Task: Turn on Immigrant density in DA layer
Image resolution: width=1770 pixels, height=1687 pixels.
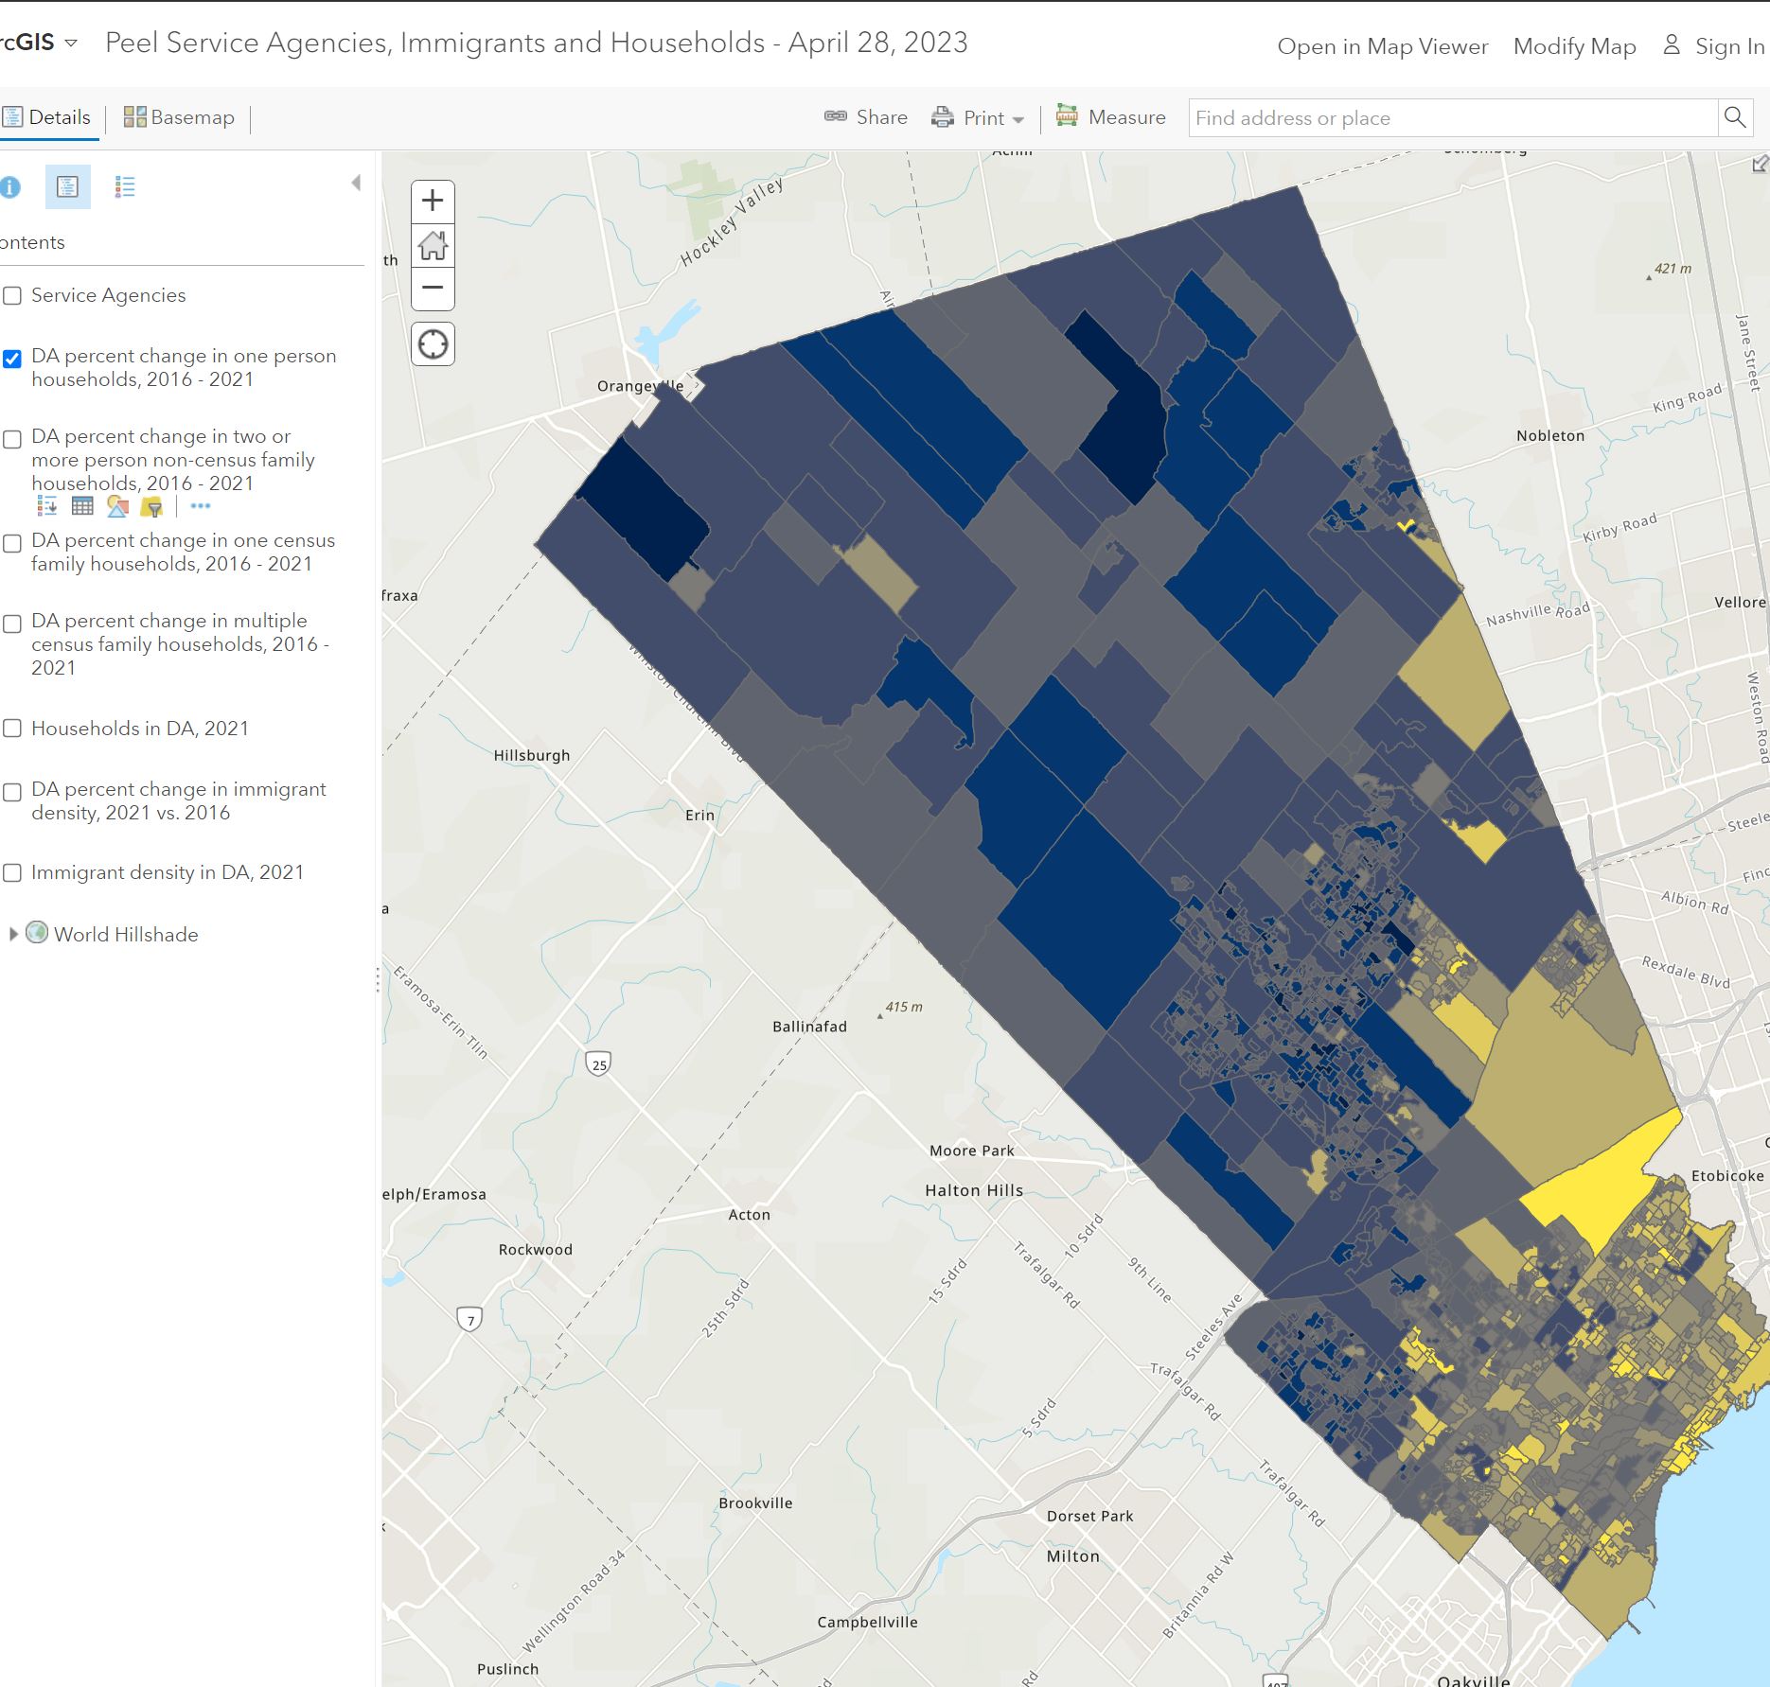Action: tap(12, 873)
